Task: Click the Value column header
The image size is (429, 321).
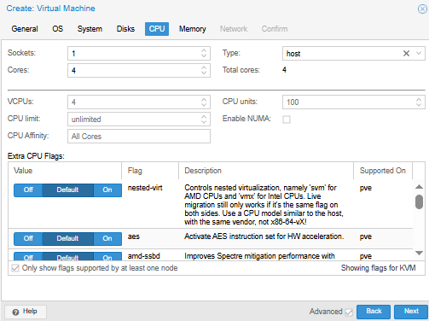Action: 65,171
